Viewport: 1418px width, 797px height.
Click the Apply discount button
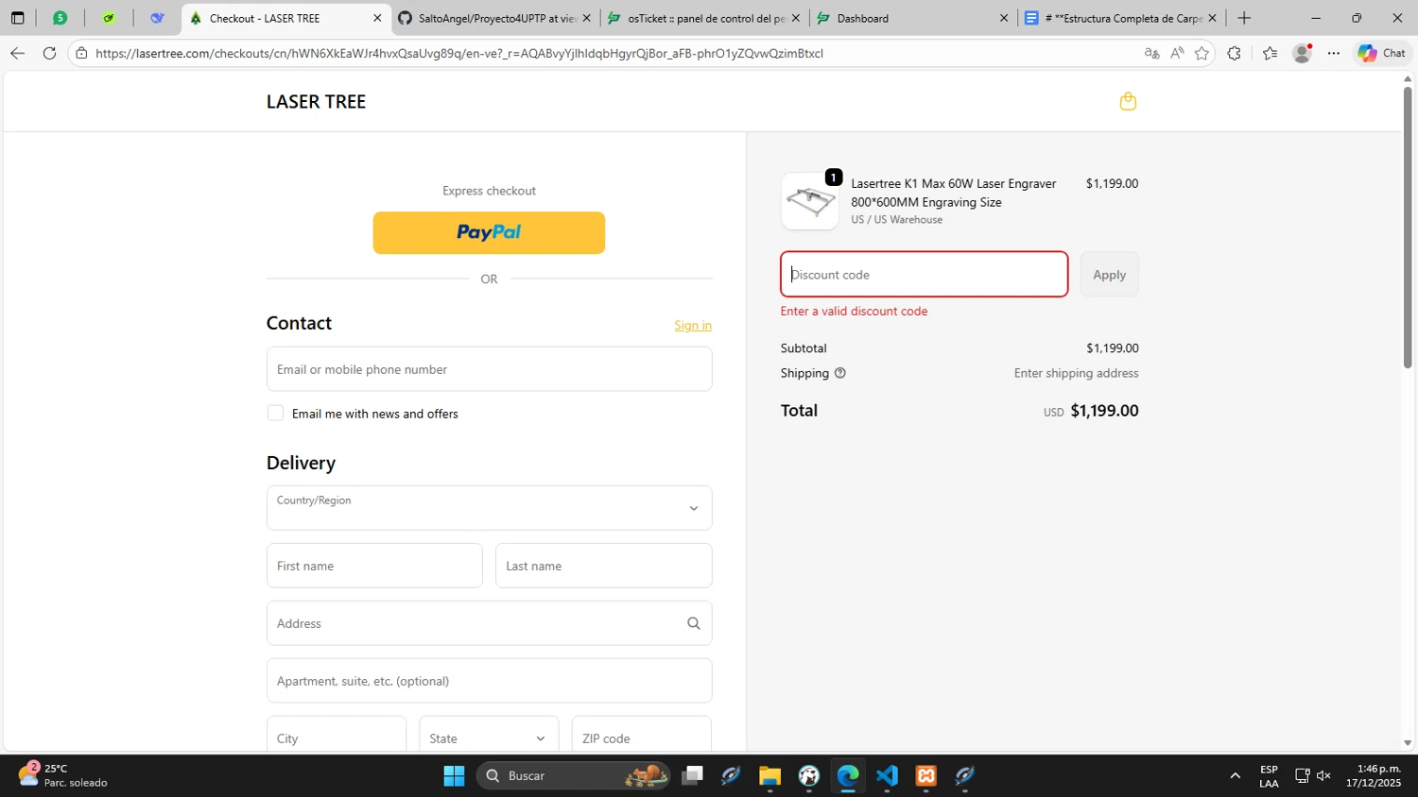tap(1109, 275)
